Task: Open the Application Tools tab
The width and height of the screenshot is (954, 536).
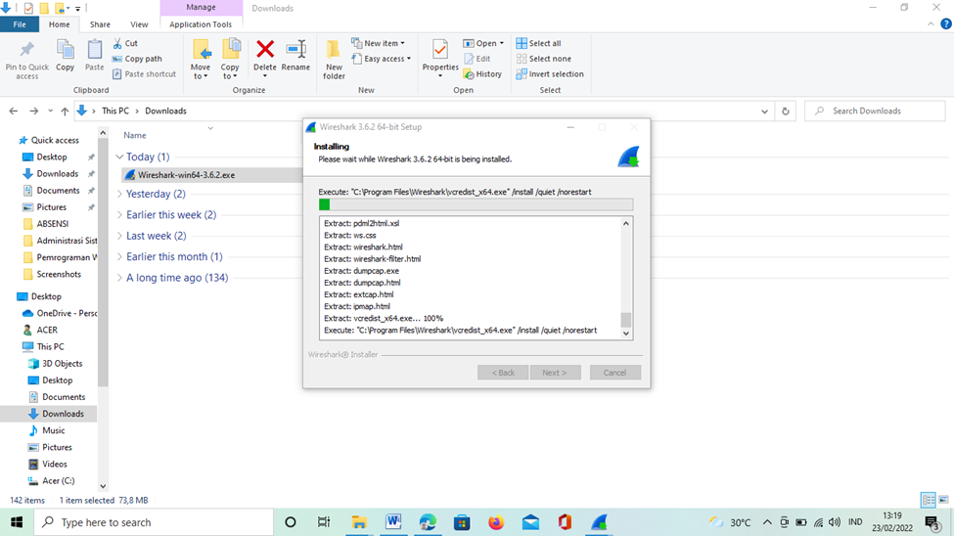Action: pyautogui.click(x=201, y=24)
